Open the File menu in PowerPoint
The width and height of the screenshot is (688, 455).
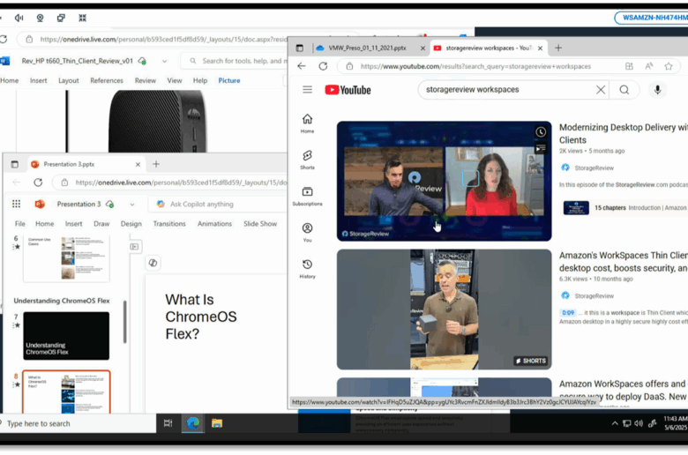pyautogui.click(x=20, y=223)
